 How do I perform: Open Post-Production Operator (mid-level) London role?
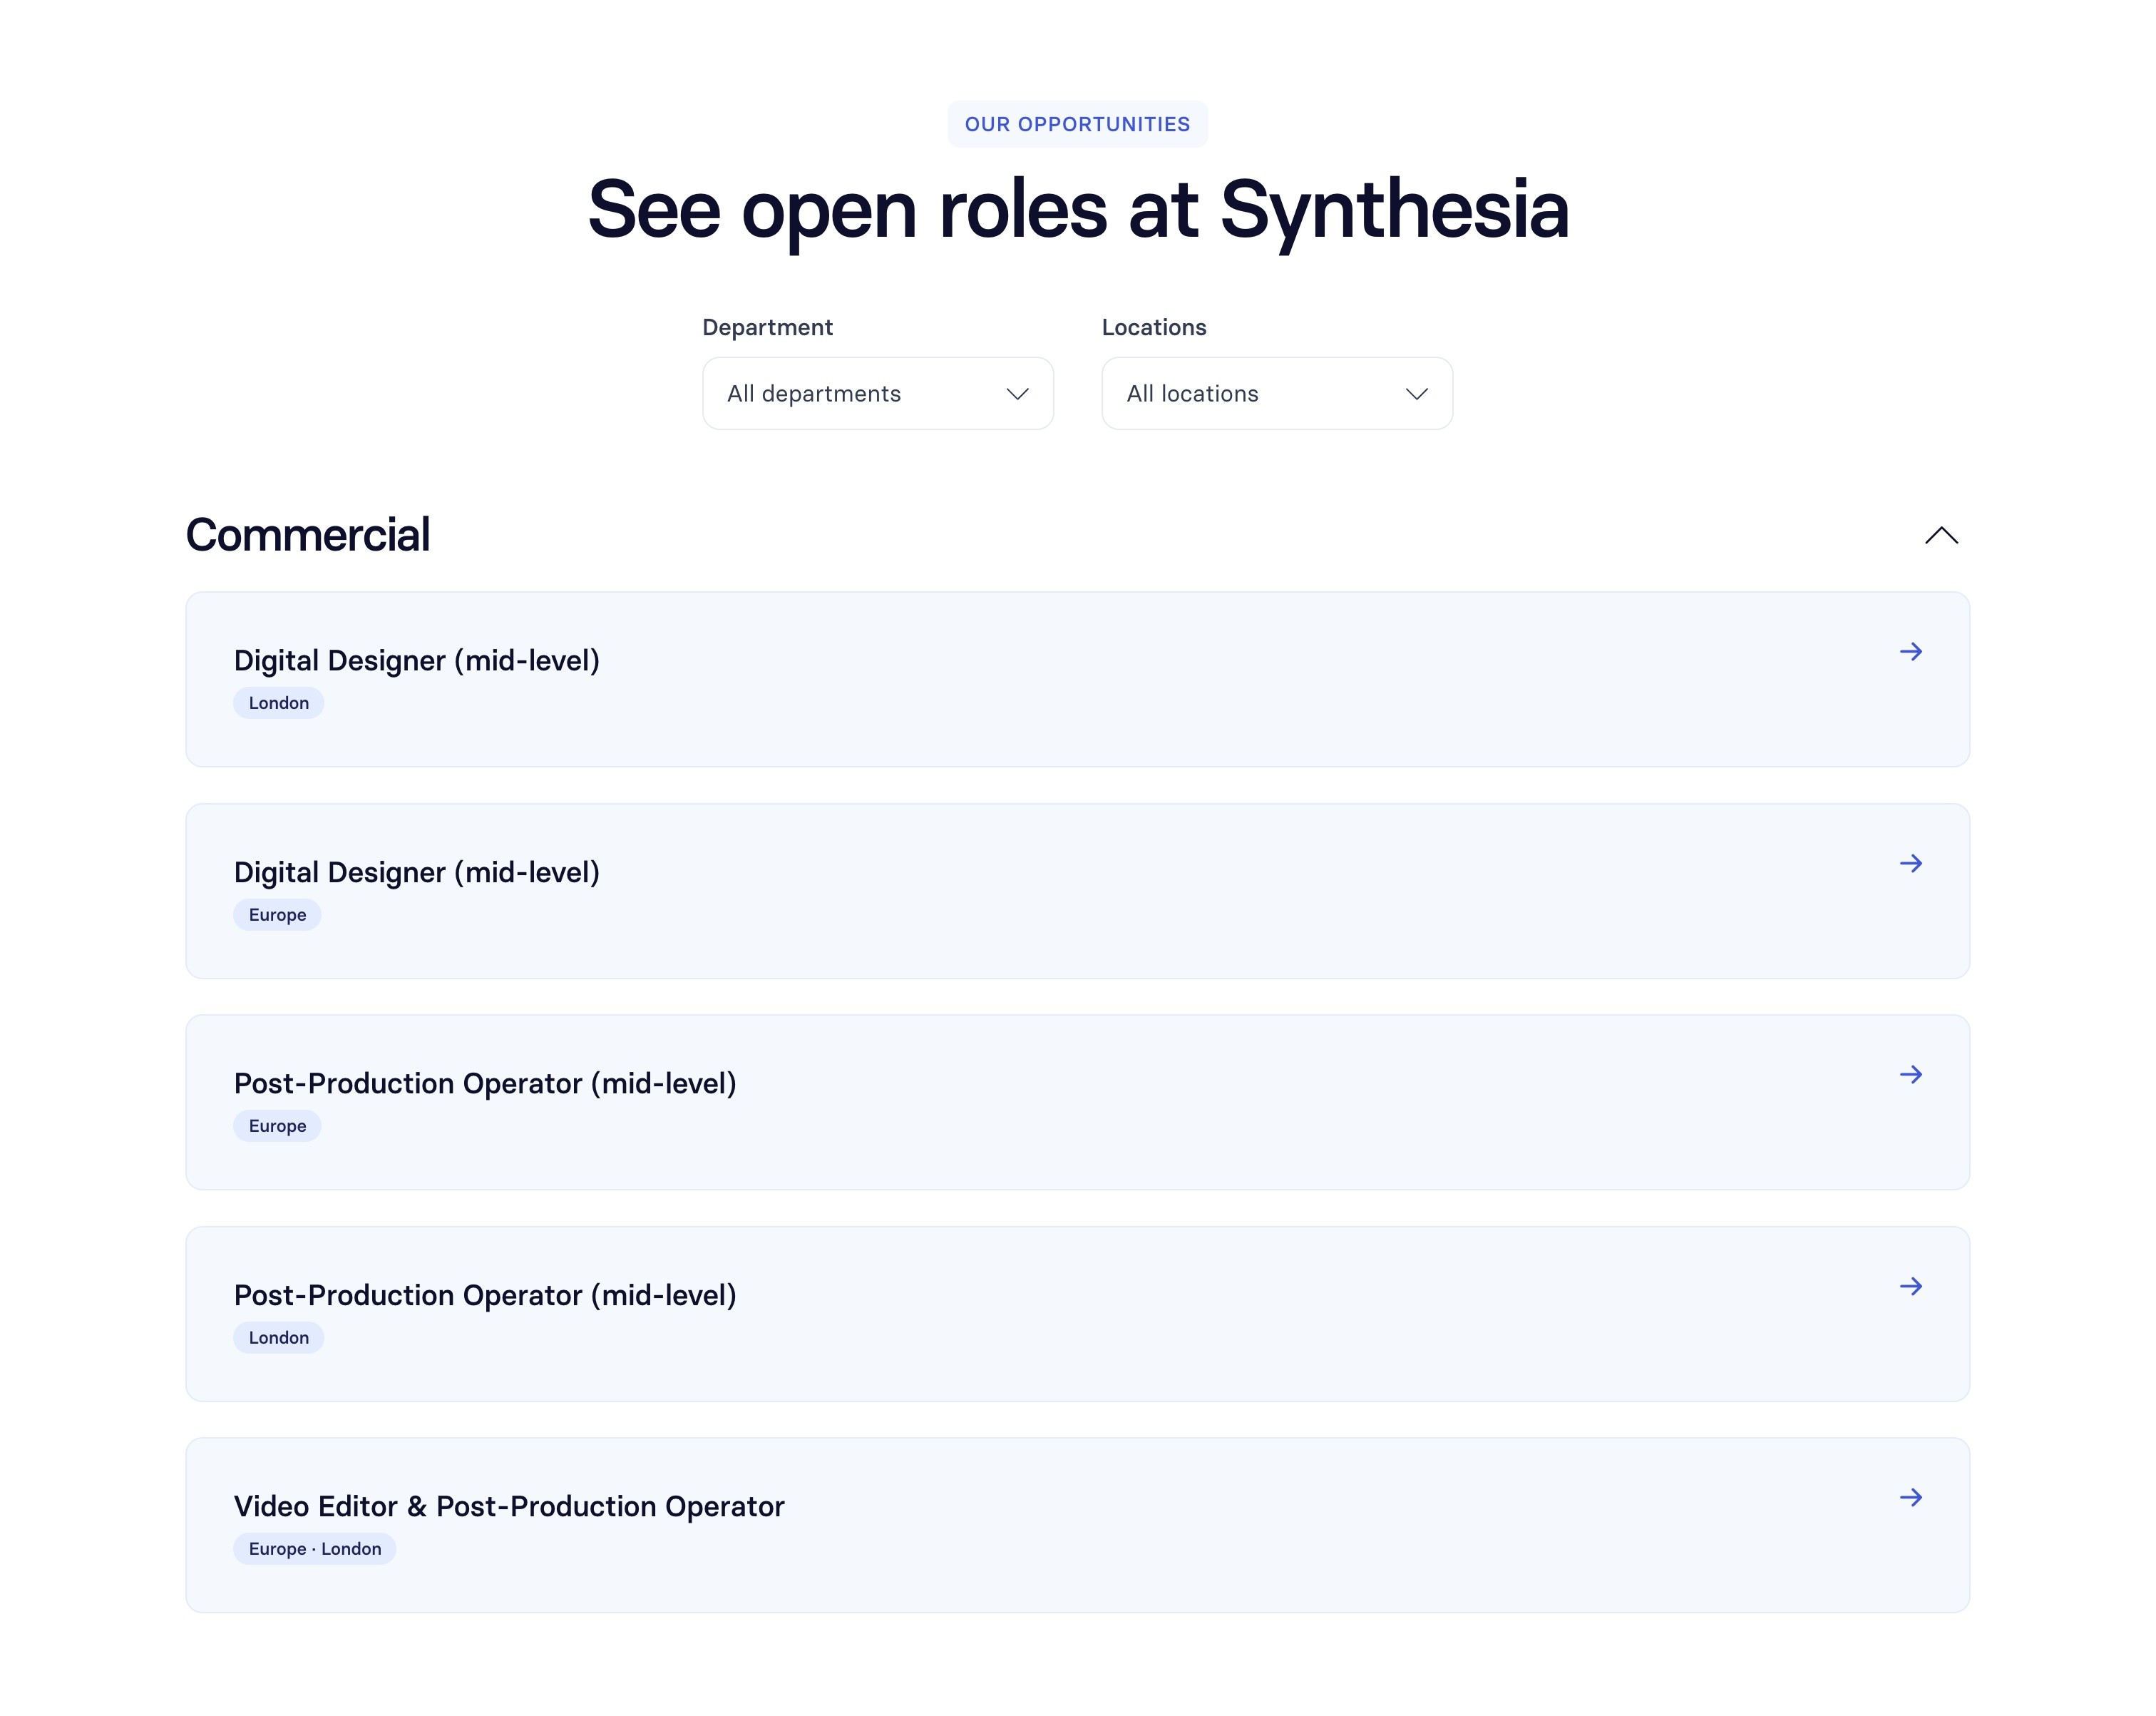coord(1077,1314)
